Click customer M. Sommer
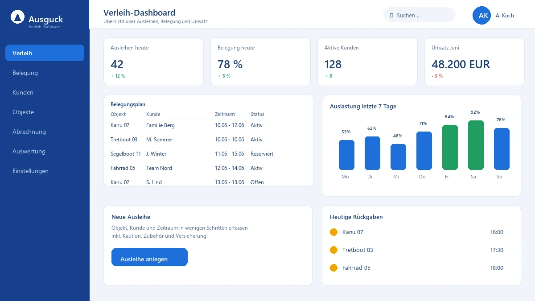Screen dimensions: 535x301 (160, 140)
